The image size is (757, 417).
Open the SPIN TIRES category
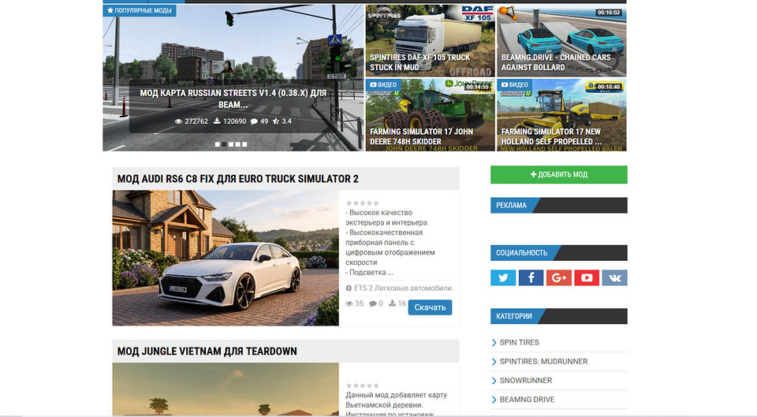point(520,342)
